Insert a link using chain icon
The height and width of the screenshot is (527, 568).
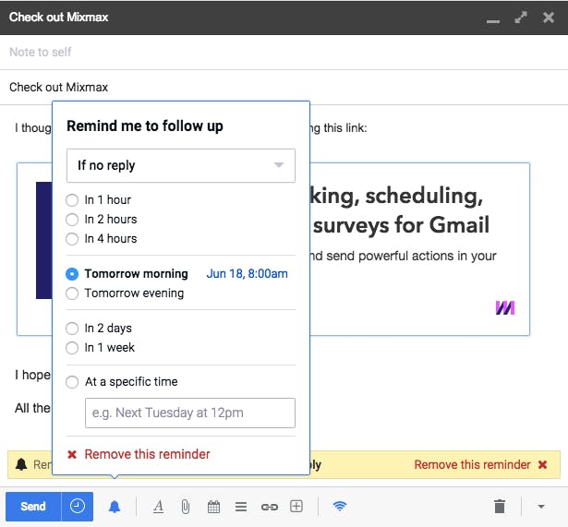270,507
